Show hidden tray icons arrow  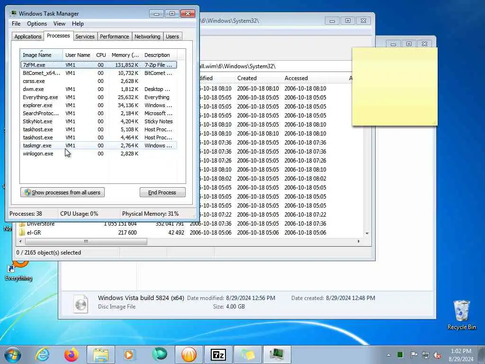[388, 355]
